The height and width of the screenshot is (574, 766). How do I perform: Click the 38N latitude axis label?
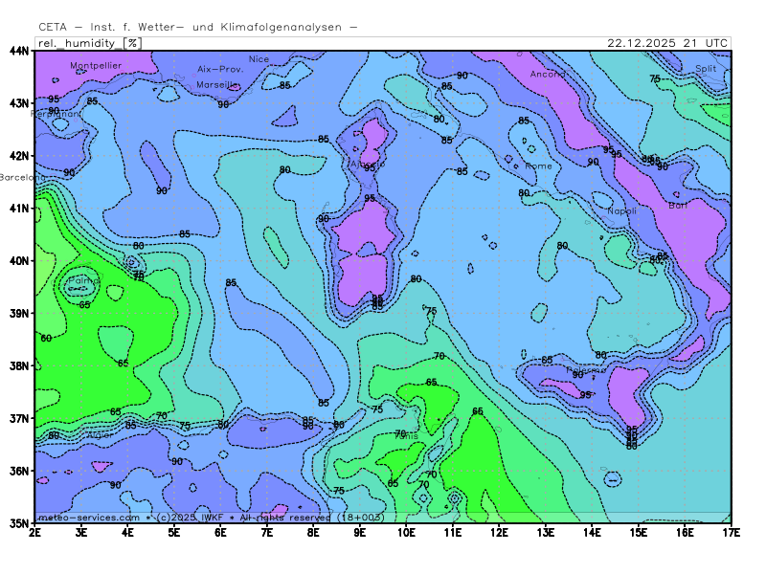19,365
